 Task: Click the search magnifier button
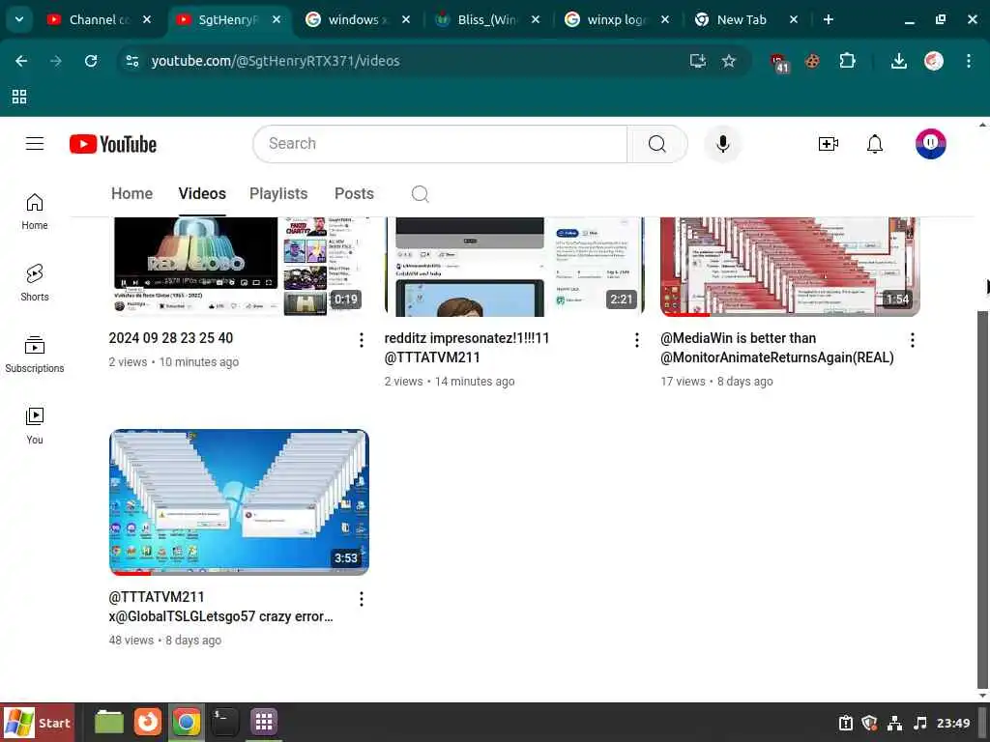tap(657, 144)
